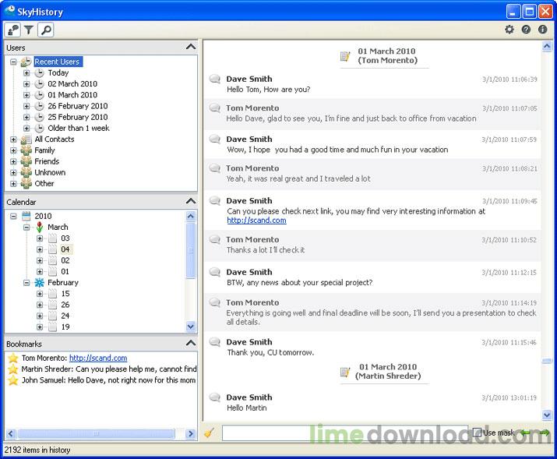Viewport: 557px width, 459px height.
Task: Select day 04 in March calendar
Action: pyautogui.click(x=65, y=249)
